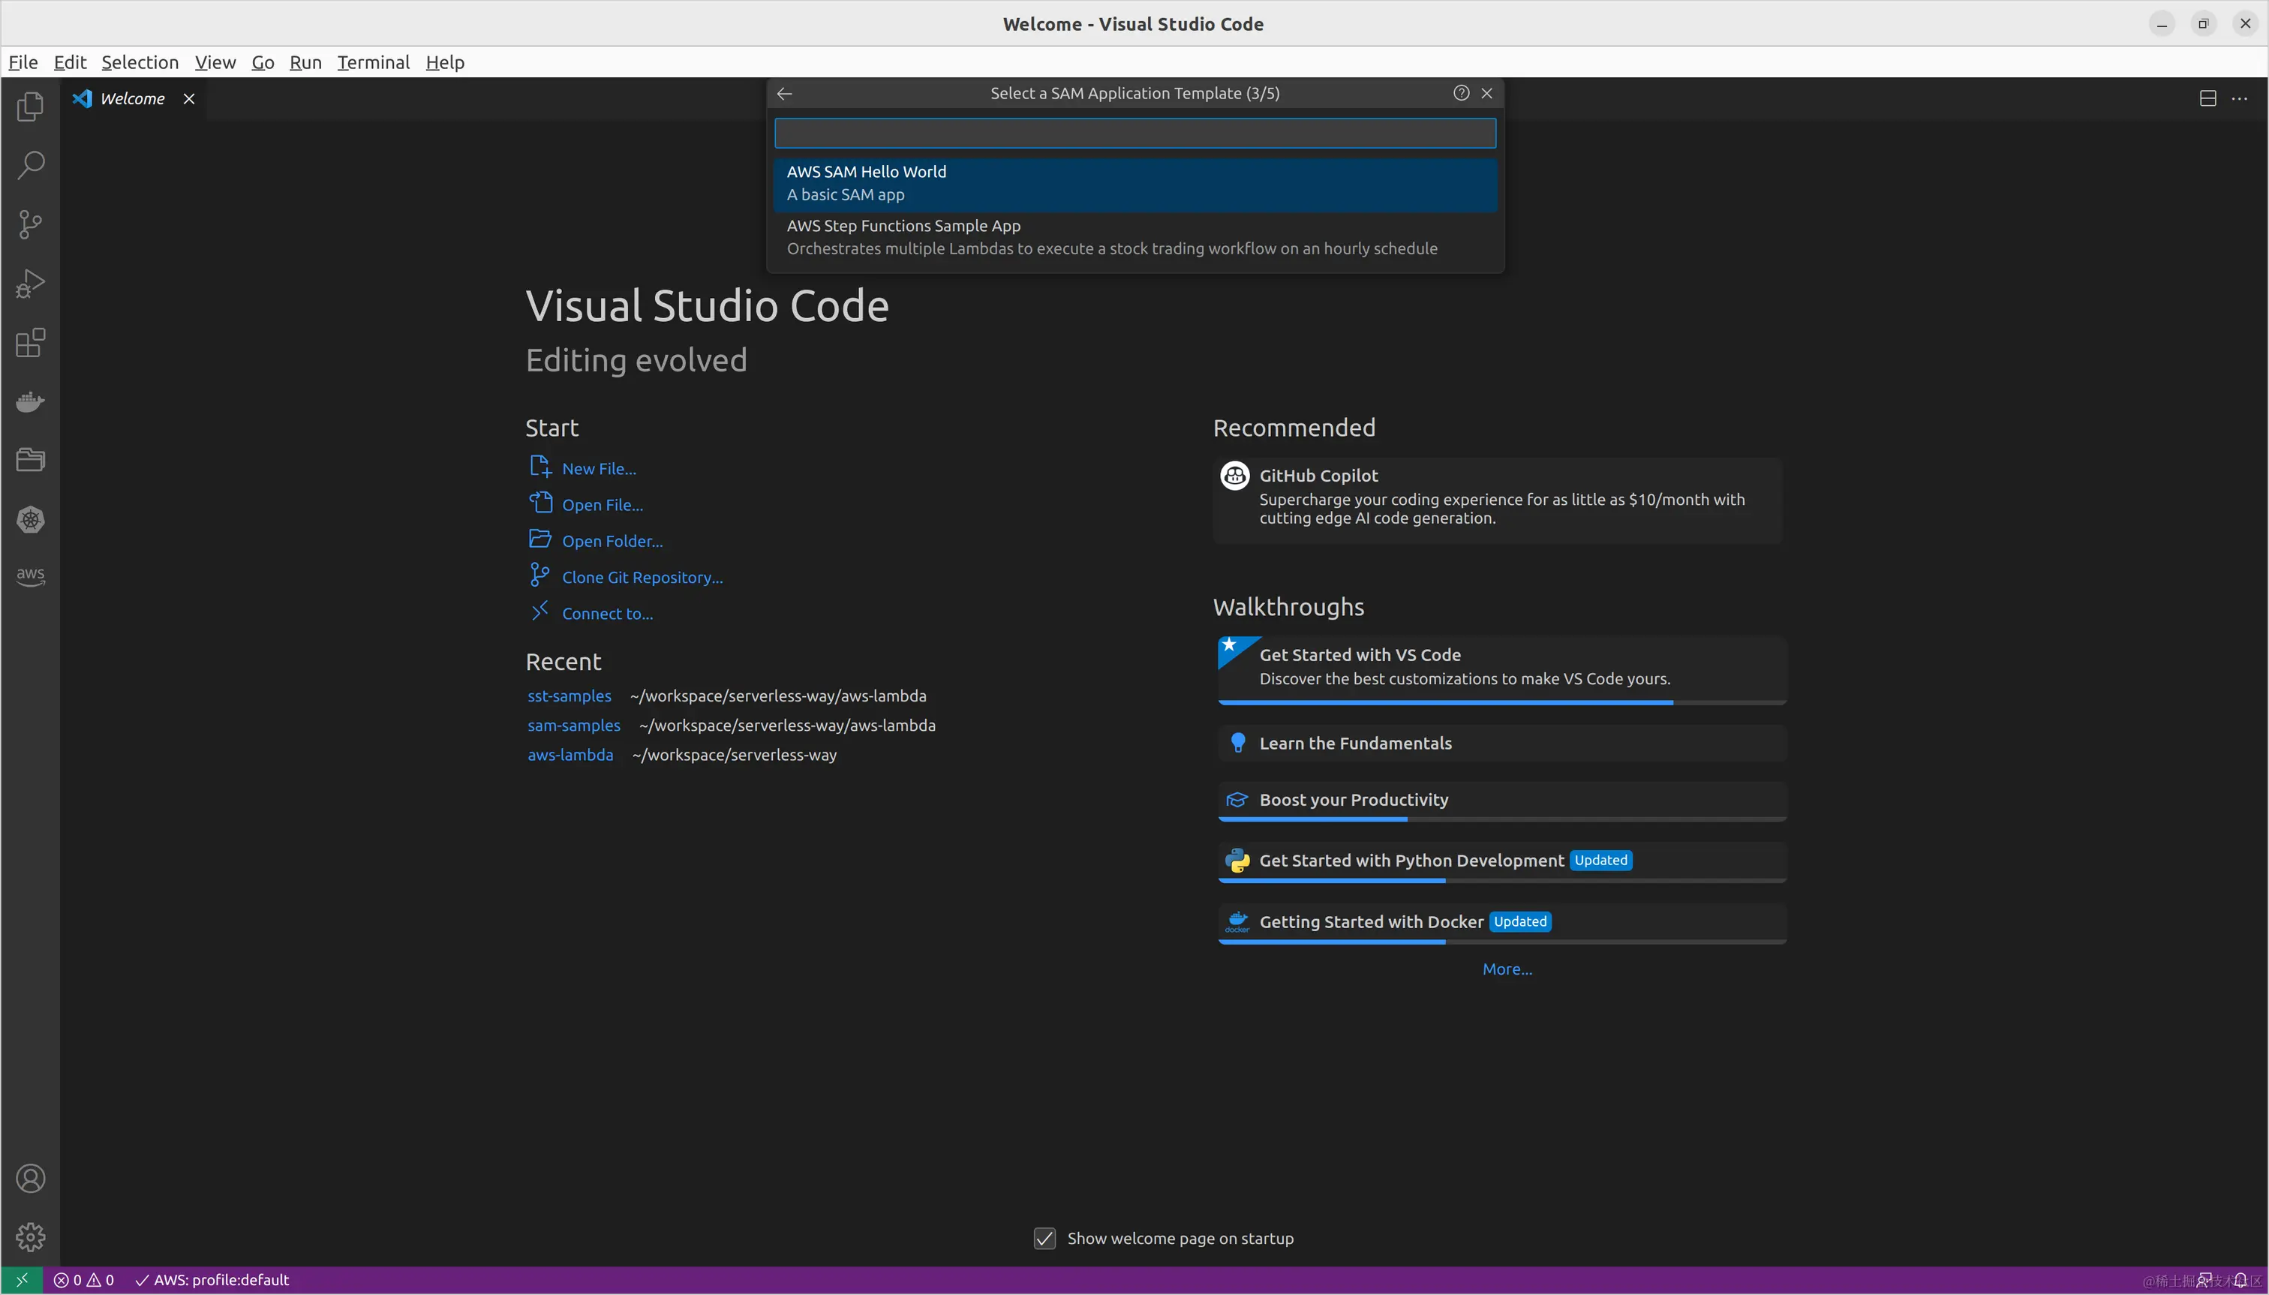2269x1295 pixels.
Task: Open the AWS Toolkit sidebar icon
Action: pyautogui.click(x=30, y=576)
